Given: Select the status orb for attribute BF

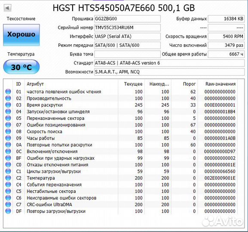Looking at the screenshot, I should click(8, 158).
